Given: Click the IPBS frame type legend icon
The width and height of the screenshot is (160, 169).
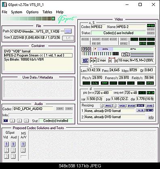Looking at the screenshot, I should coord(86,49).
